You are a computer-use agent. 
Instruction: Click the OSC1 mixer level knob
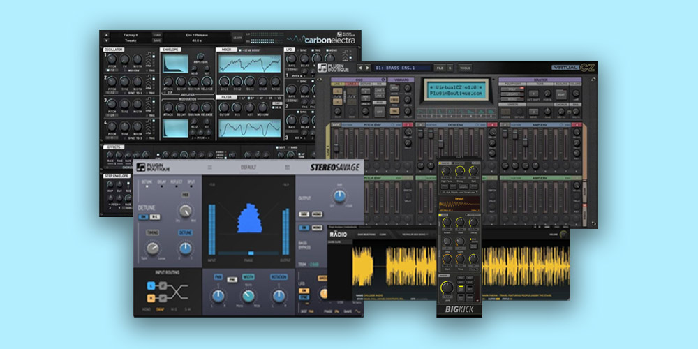tap(224, 82)
